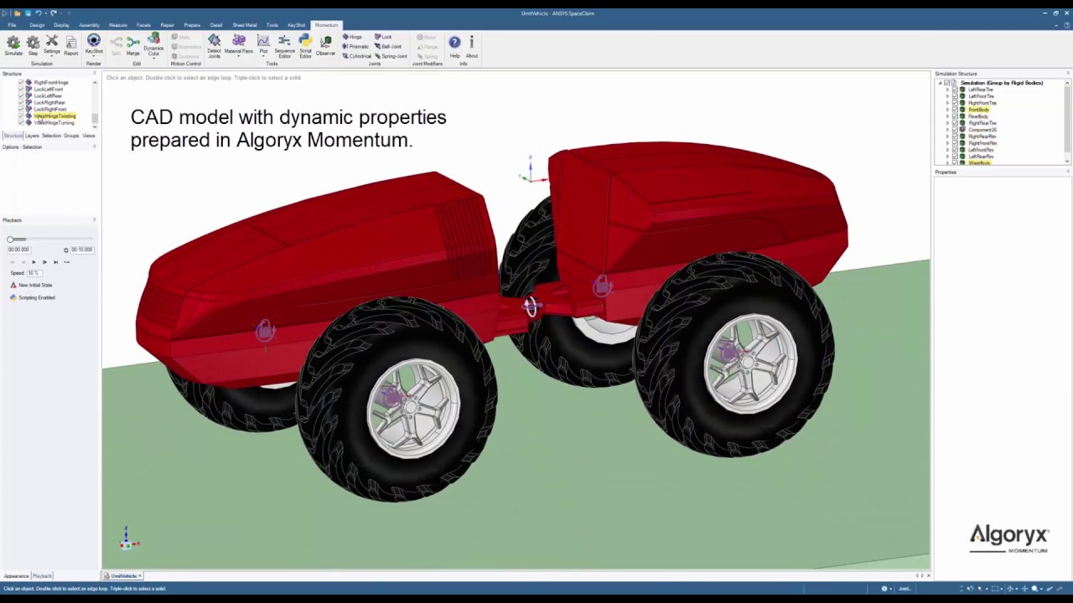
Task: Click the Merge tool in Edit group
Action: click(x=132, y=45)
